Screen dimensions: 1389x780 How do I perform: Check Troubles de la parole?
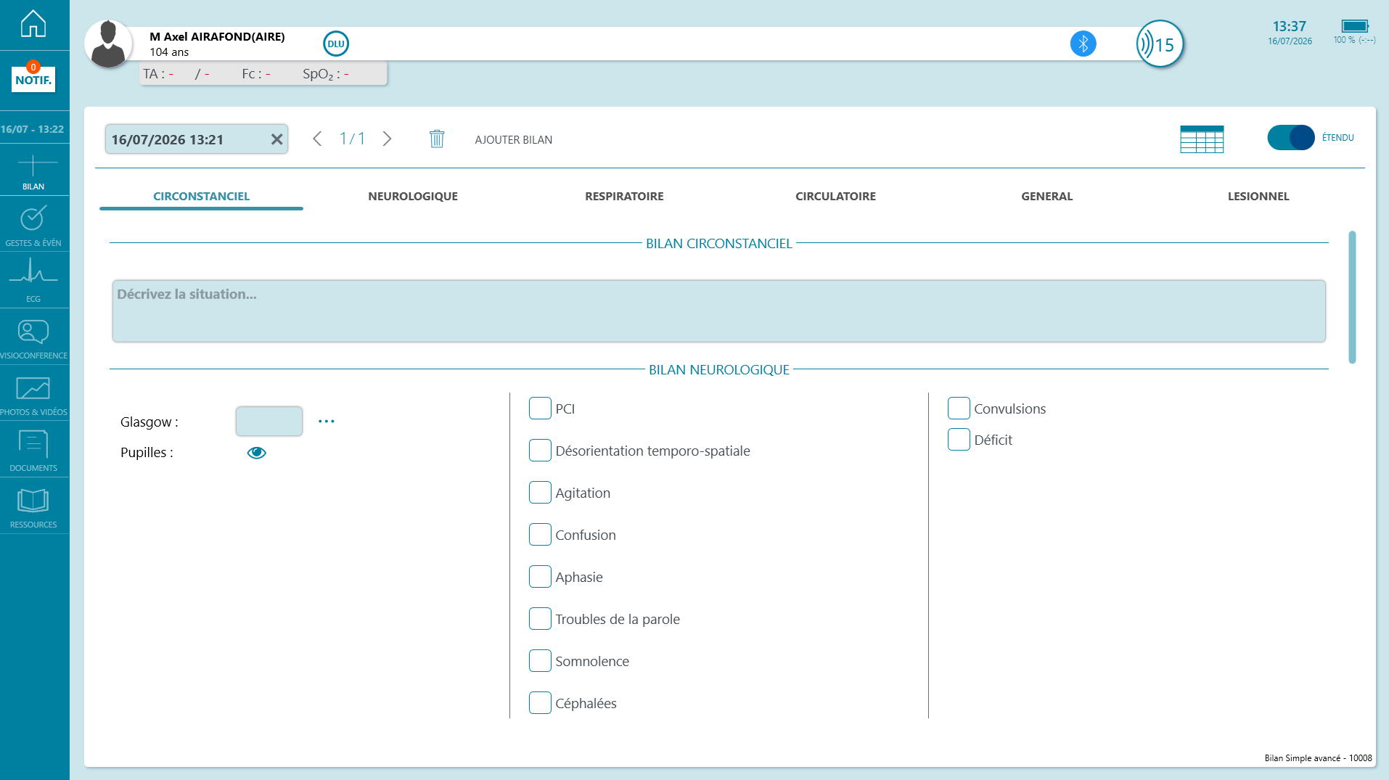540,619
